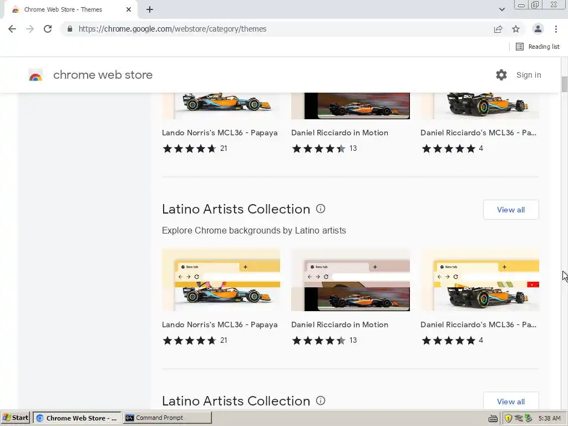Click the taskbar clock showing 5:38 AM
This screenshot has height=426, width=568.
click(549, 418)
